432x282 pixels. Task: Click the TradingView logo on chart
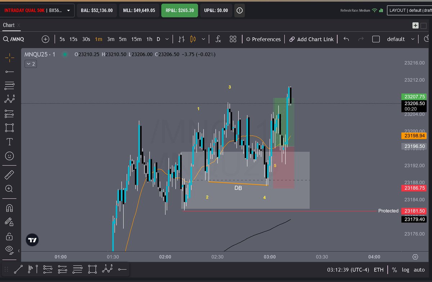pyautogui.click(x=32, y=240)
